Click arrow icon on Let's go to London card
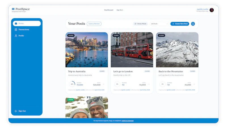This screenshot has width=227, height=128. (149, 84)
